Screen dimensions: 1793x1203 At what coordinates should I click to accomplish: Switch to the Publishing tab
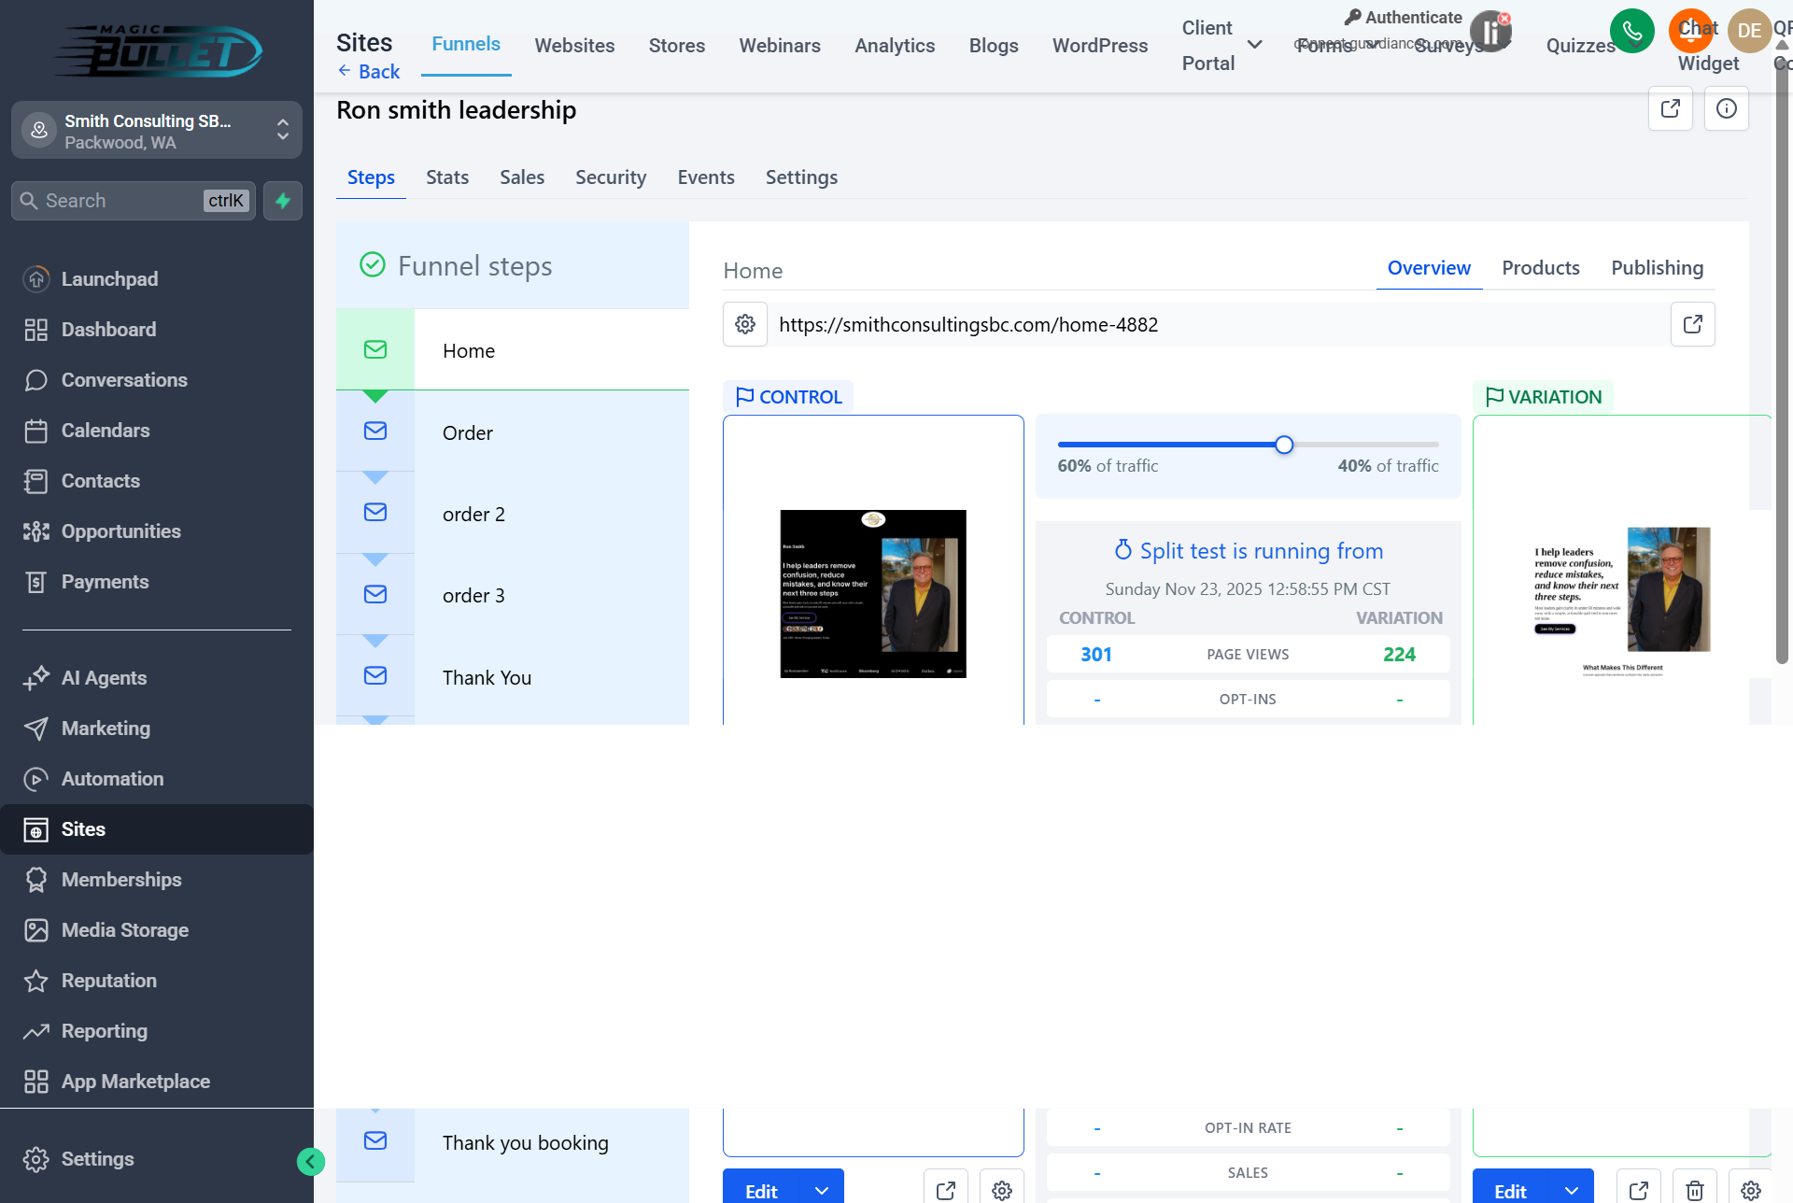[x=1657, y=268]
